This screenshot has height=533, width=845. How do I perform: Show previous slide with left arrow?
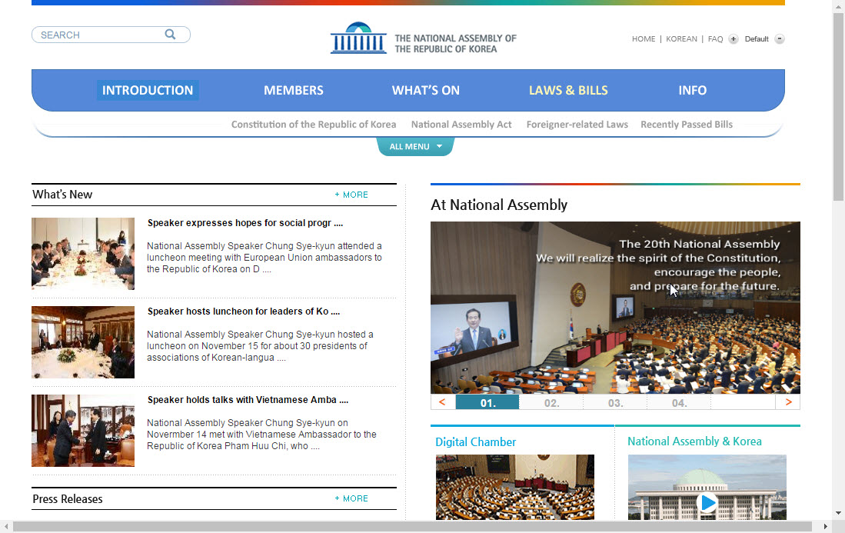[442, 402]
